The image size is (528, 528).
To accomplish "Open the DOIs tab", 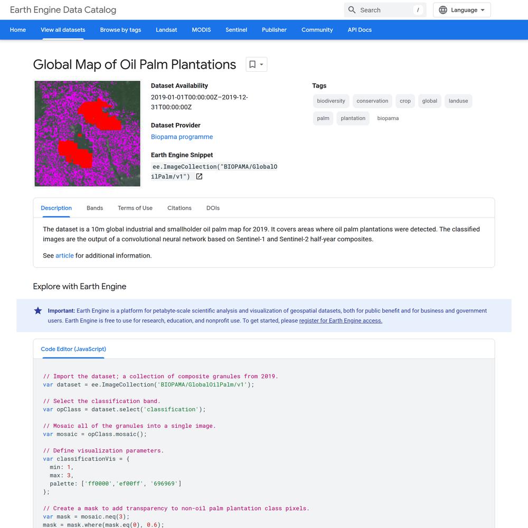I will coord(213,208).
